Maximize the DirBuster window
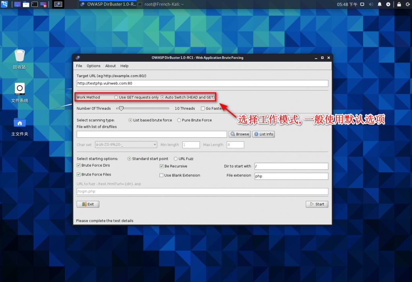The width and height of the screenshot is (412, 282). (x=322, y=58)
